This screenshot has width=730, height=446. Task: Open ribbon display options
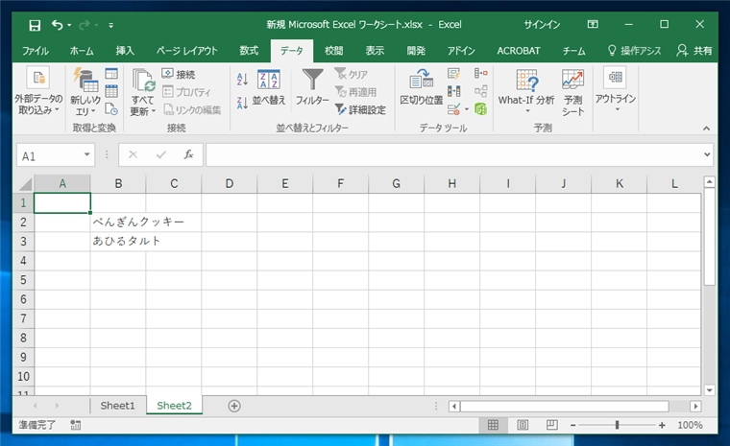pyautogui.click(x=593, y=24)
